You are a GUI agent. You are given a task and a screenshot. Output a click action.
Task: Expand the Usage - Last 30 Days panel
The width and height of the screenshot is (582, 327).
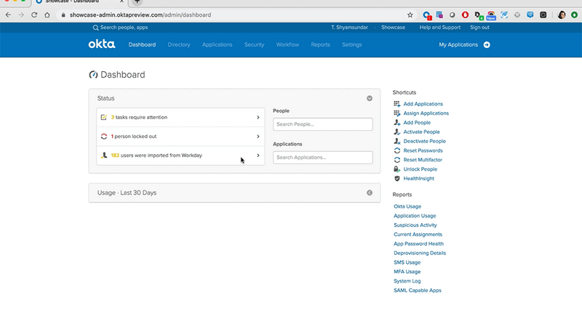click(x=370, y=193)
